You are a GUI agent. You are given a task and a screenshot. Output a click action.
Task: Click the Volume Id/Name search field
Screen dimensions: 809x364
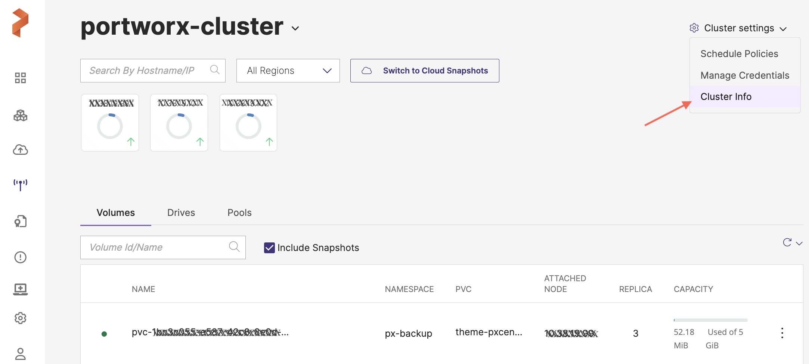pos(157,247)
